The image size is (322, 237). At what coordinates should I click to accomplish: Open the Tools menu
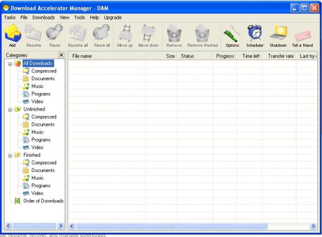pos(80,18)
